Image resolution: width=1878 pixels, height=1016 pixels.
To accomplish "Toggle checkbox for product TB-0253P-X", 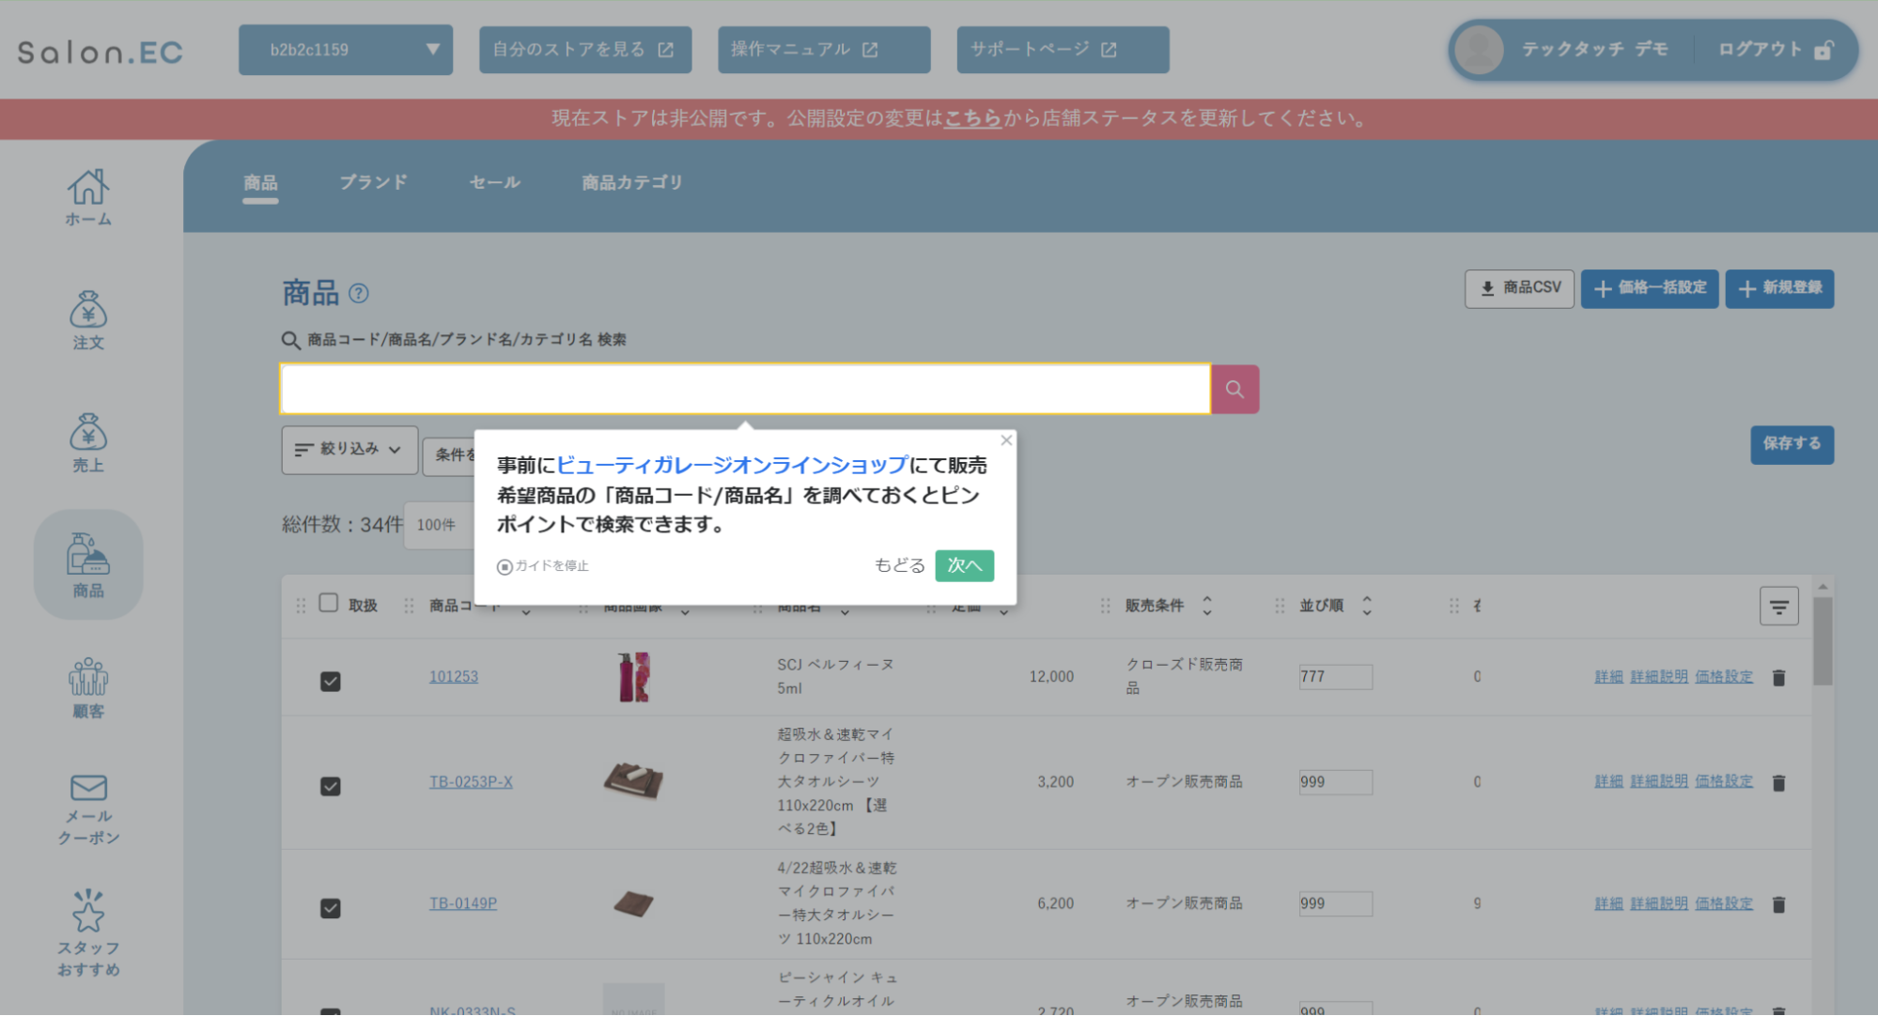I will [330, 786].
